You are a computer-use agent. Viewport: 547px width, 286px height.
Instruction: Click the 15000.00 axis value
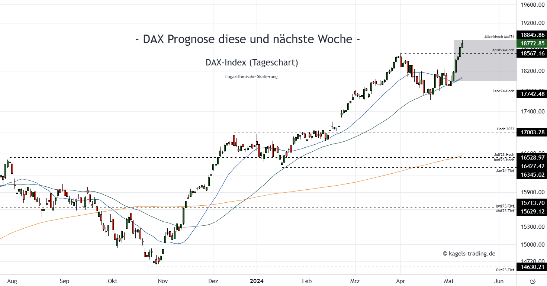(x=533, y=245)
